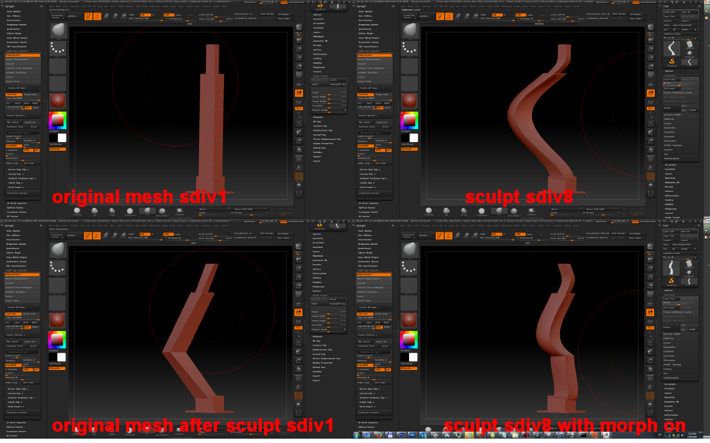This screenshot has width=710, height=443.
Task: Select ClayBuildup brush in original mesh sdiv1 view
Action: click(x=77, y=210)
